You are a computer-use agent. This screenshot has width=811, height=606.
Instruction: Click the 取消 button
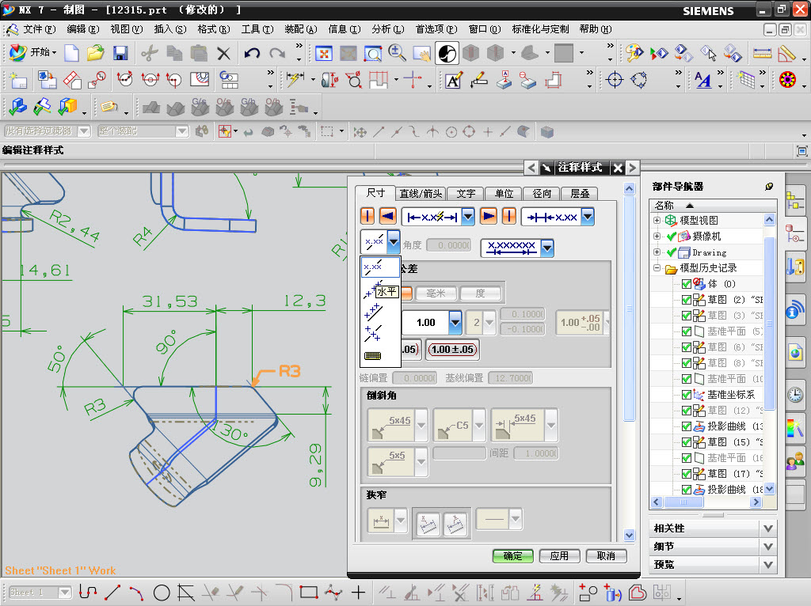point(606,556)
